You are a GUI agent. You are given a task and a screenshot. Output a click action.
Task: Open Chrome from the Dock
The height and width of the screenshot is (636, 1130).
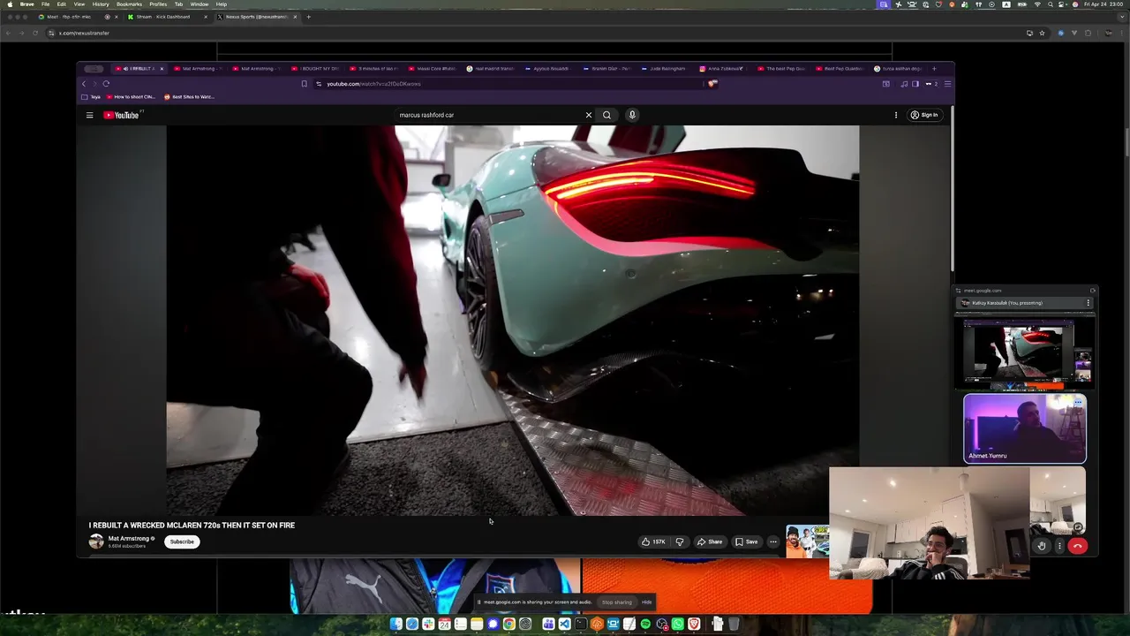(509, 625)
